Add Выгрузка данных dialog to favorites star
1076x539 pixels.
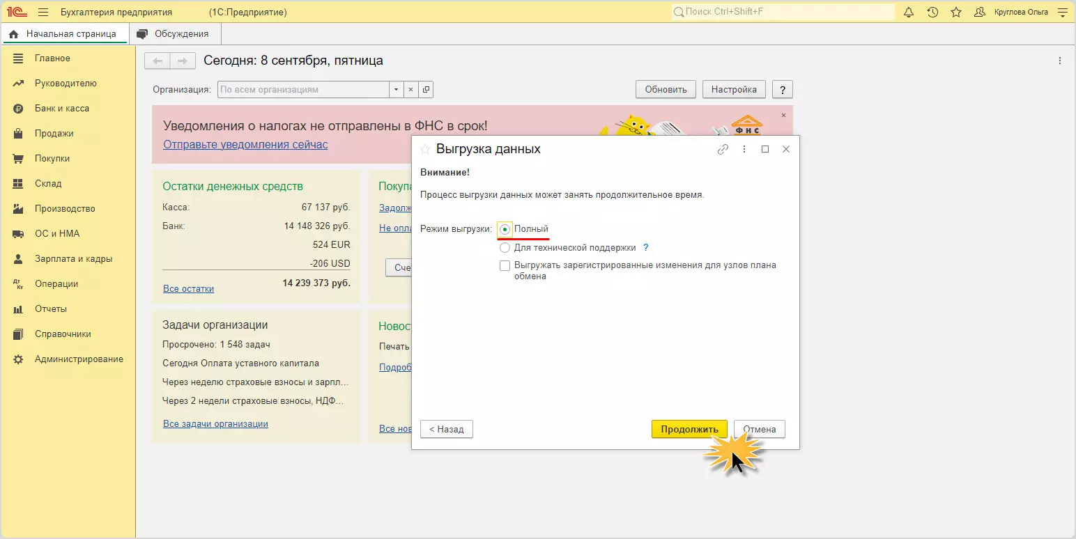pos(424,149)
